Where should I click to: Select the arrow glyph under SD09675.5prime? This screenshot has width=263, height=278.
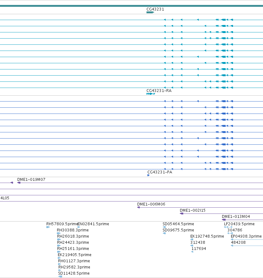pyautogui.click(x=164, y=233)
